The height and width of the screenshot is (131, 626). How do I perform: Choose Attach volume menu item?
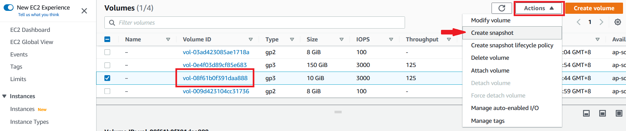point(512,71)
